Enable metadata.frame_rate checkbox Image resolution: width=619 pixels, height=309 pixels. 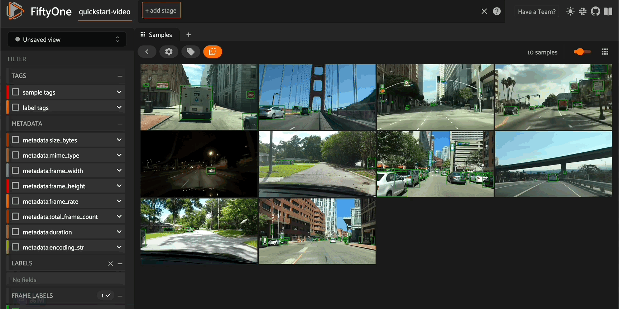15,201
